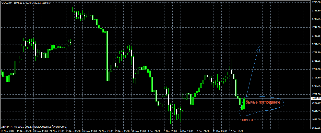Click the 1756.90 price scale label
The image size is (321, 133).
coord(316,2)
